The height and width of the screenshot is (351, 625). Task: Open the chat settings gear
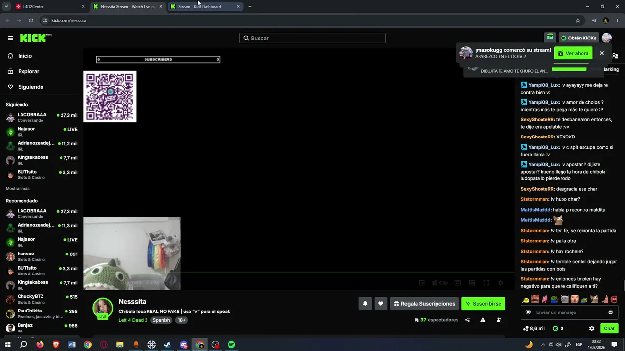[x=592, y=329]
